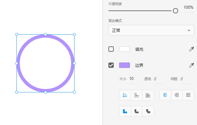Click the 填充 label text
The image size is (197, 125).
coord(139,49)
